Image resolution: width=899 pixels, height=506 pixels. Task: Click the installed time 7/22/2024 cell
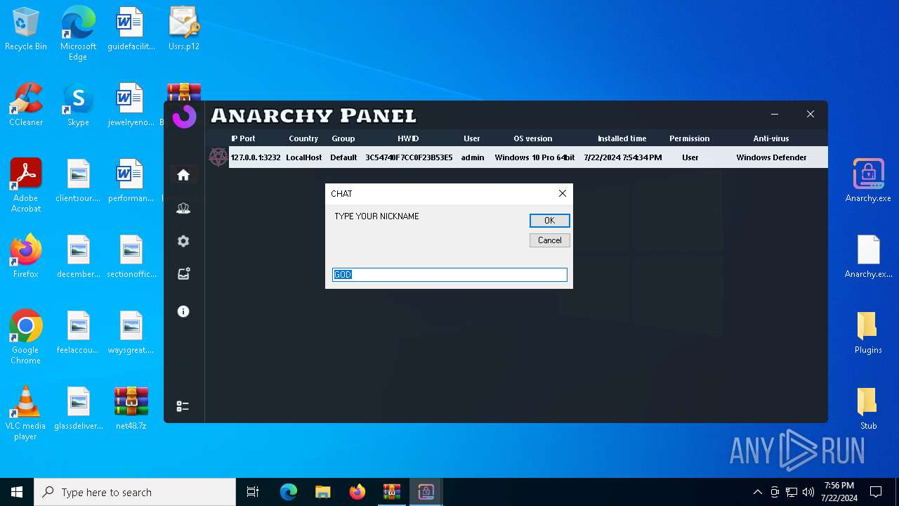[x=623, y=157]
